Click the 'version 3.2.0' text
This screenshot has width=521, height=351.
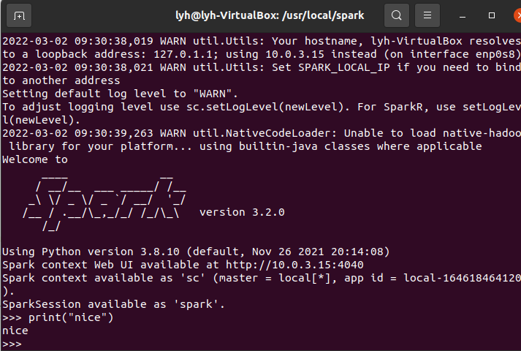[x=242, y=212]
